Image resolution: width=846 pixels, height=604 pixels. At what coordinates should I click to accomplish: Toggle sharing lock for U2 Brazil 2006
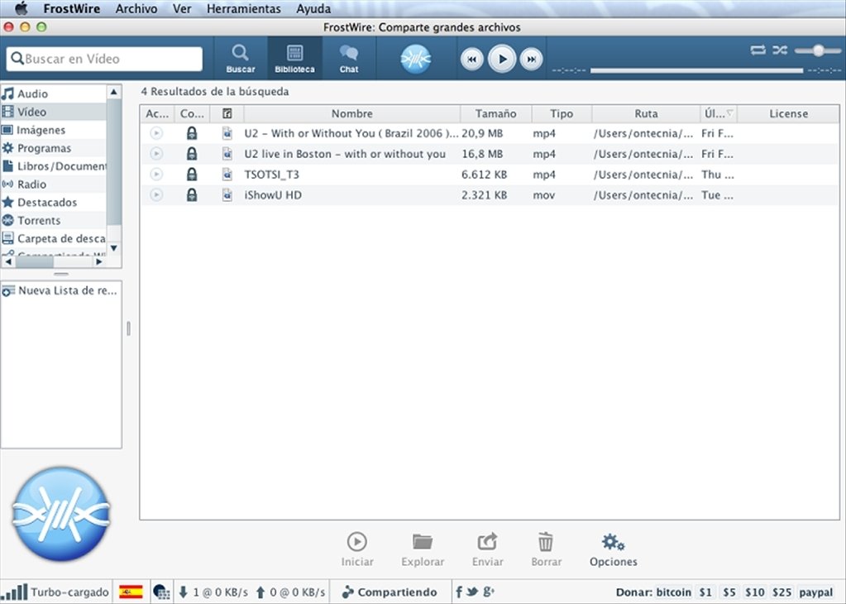click(192, 133)
